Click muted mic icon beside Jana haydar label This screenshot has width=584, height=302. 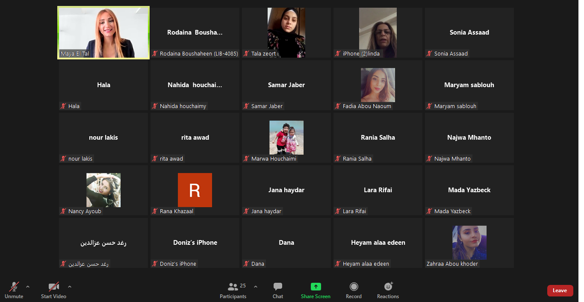tap(246, 211)
